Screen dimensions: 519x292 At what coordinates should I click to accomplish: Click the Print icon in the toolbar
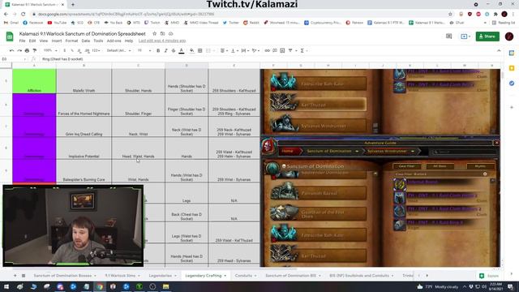(x=27, y=50)
